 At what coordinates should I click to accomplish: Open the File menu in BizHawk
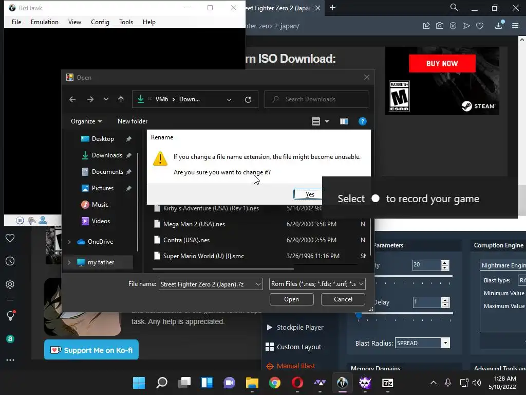16,22
